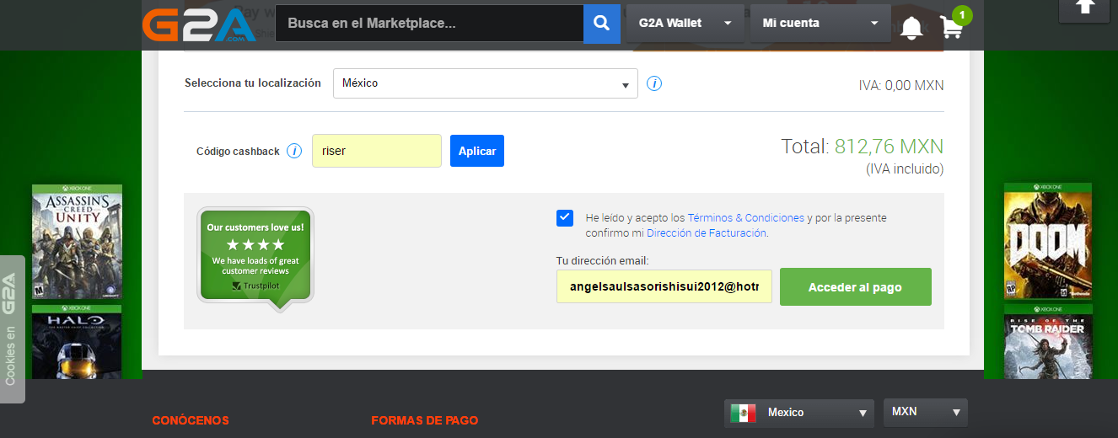
Task: Click info icon next to Código cashback
Action: (294, 152)
